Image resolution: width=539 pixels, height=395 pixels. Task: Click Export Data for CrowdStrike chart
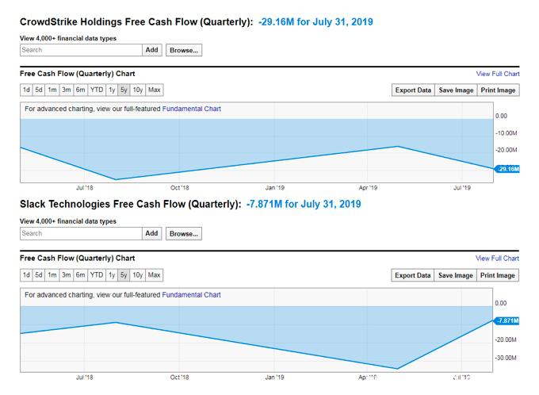coord(413,90)
